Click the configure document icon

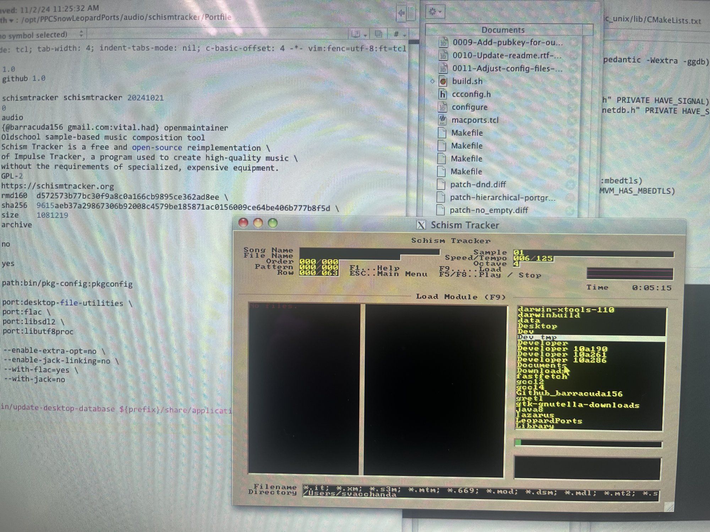coord(443,107)
